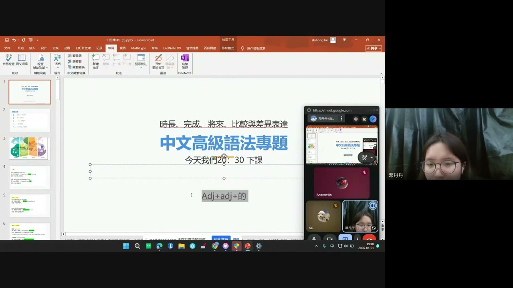
Task: Click the PowerPoint icon in taskbar
Action: 248,246
